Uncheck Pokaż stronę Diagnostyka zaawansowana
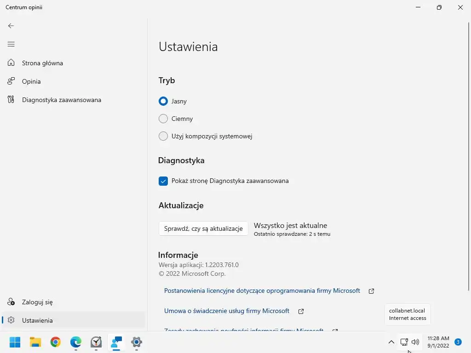The width and height of the screenshot is (471, 353). pyautogui.click(x=163, y=181)
